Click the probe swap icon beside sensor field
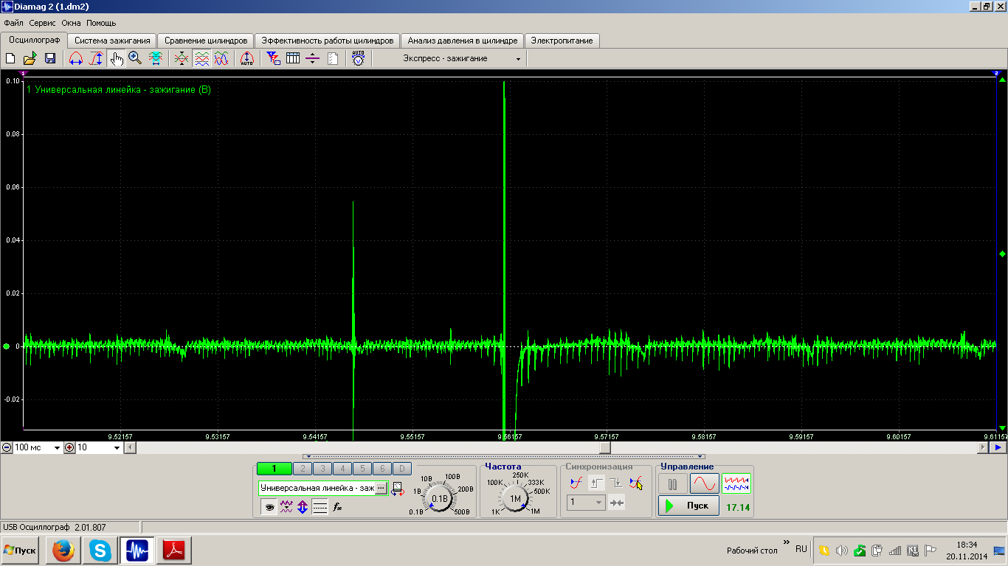Viewport: 1008px width, 566px height. click(x=398, y=489)
